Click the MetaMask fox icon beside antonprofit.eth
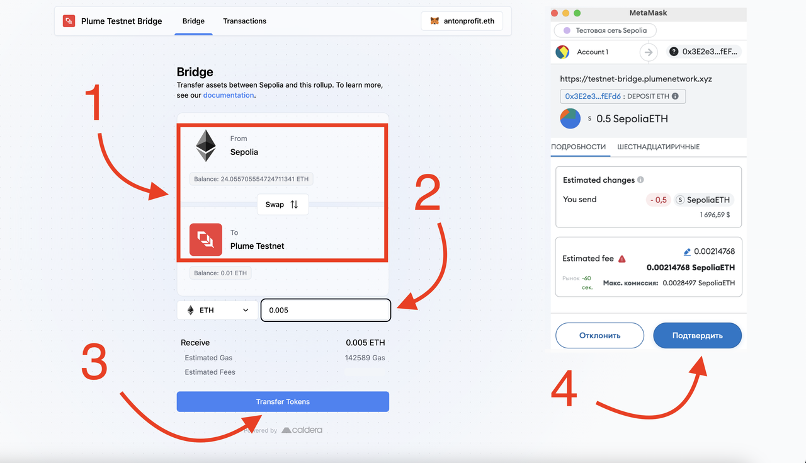 click(x=434, y=21)
